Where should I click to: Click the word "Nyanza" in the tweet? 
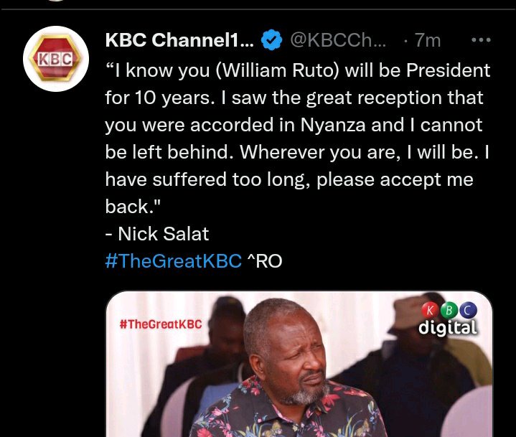(333, 126)
